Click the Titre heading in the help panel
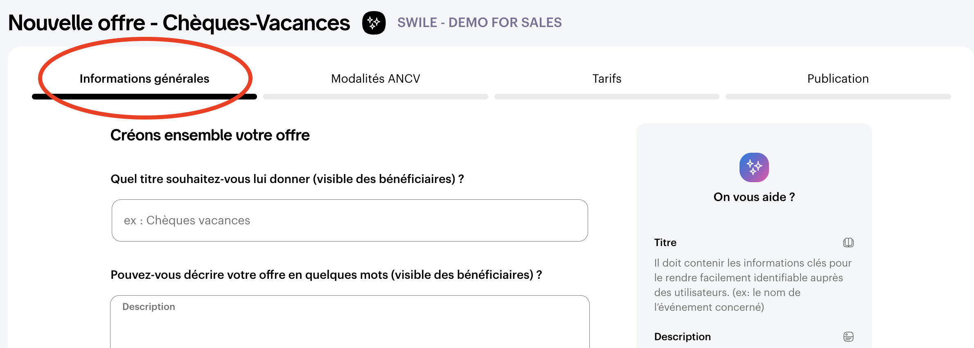This screenshot has height=348, width=974. (x=665, y=242)
